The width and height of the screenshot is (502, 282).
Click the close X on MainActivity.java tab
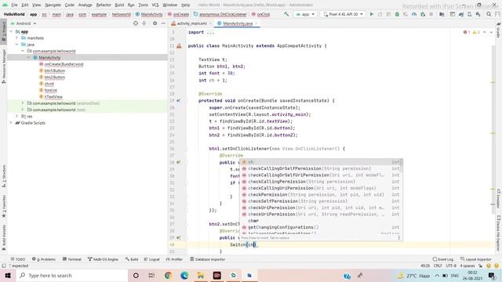(x=256, y=23)
